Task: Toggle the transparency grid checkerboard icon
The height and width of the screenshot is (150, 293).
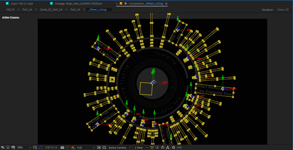Action: [104, 148]
